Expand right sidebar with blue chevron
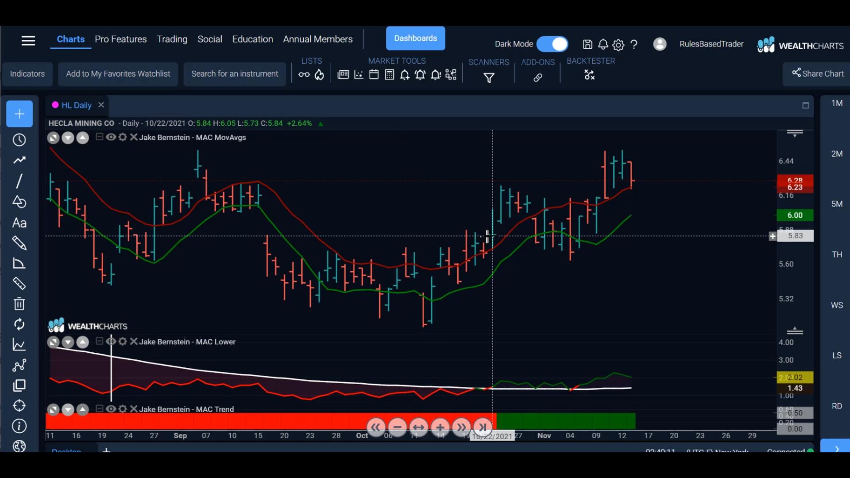850x478 pixels. coord(836,446)
